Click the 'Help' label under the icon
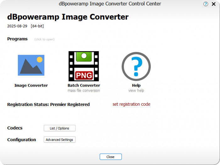 136,85
